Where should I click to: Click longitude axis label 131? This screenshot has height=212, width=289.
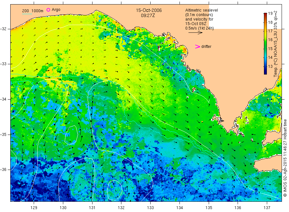pyautogui.click(x=92, y=208)
